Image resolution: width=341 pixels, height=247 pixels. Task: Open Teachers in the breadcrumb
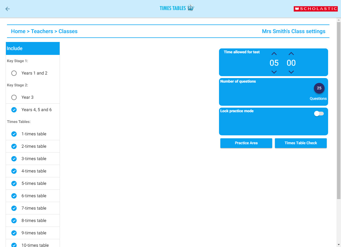pos(42,31)
